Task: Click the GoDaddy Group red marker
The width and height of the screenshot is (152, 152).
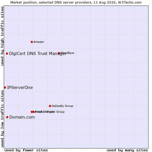Action: tap(50, 106)
